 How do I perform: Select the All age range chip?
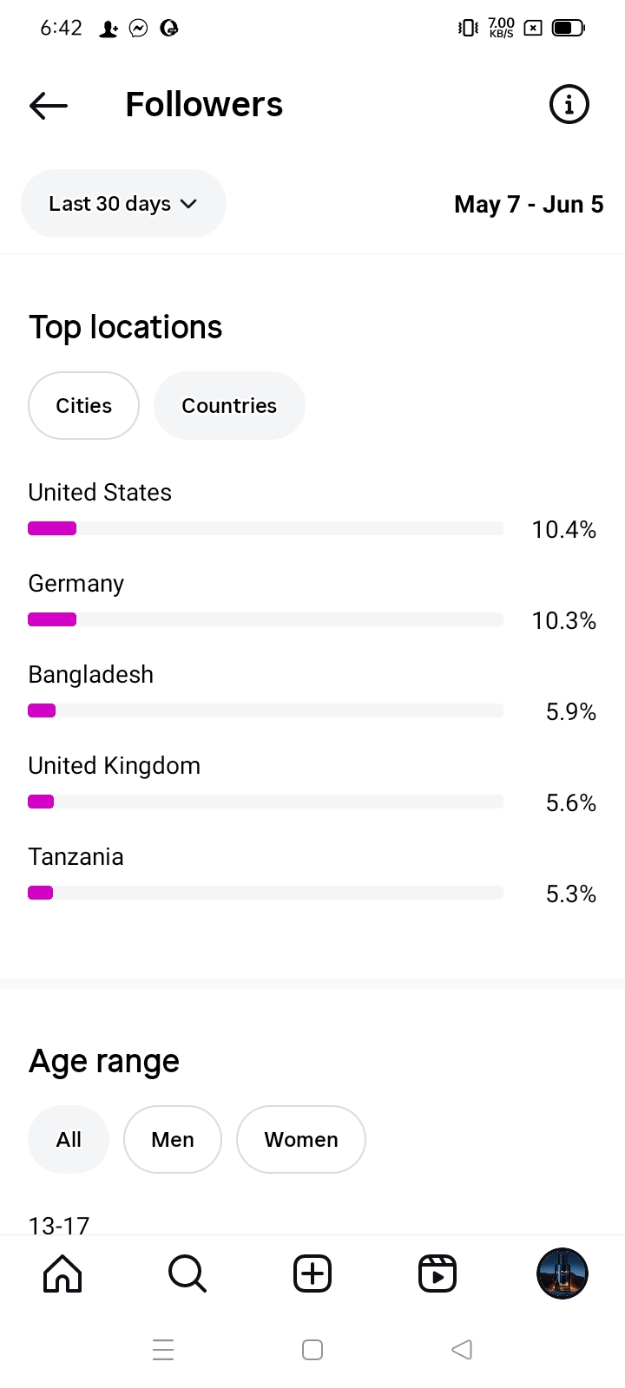[x=69, y=1139]
